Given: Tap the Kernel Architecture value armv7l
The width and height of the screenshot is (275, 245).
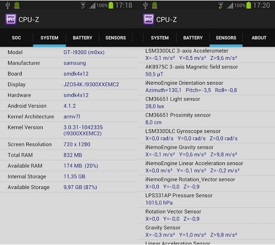Looking at the screenshot, I should 72,117.
